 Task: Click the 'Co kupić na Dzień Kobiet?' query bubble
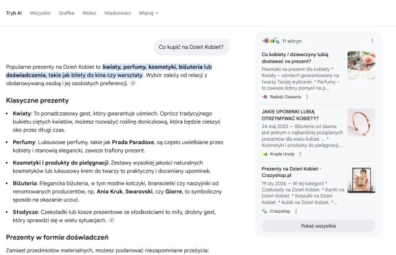pyautogui.click(x=191, y=47)
